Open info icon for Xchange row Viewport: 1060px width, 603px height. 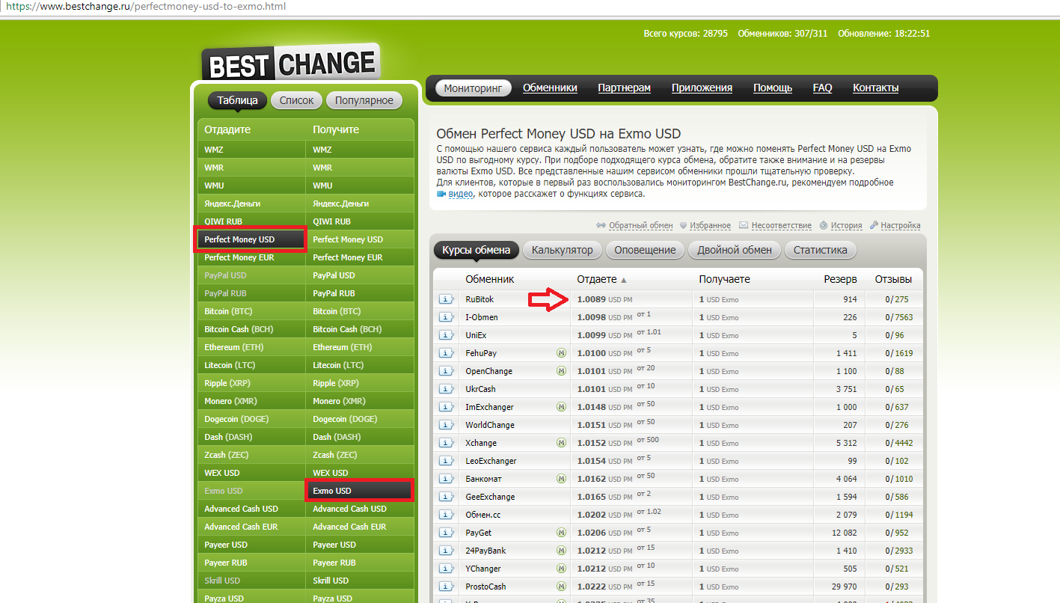(447, 443)
